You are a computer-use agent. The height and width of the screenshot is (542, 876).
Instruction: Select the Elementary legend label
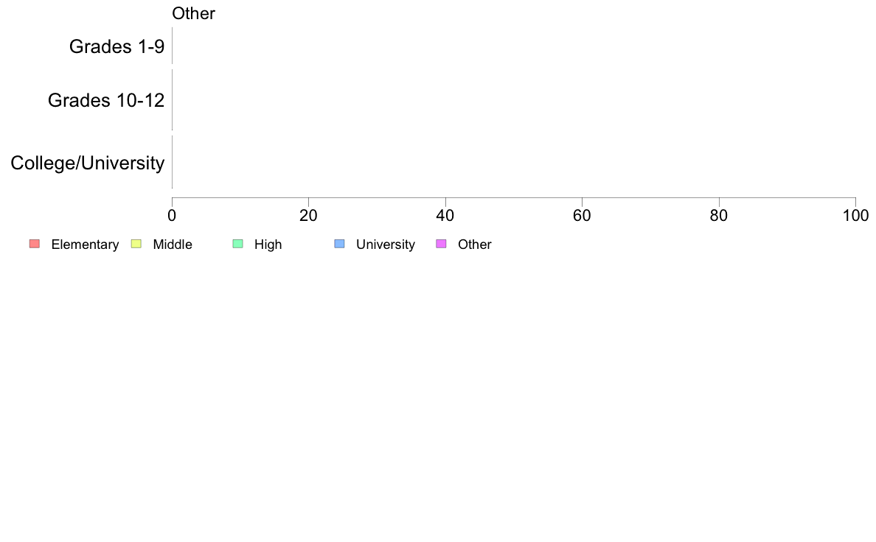coord(85,244)
